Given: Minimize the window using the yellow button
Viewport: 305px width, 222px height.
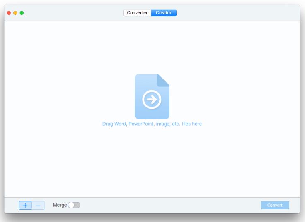Looking at the screenshot, I should point(15,13).
